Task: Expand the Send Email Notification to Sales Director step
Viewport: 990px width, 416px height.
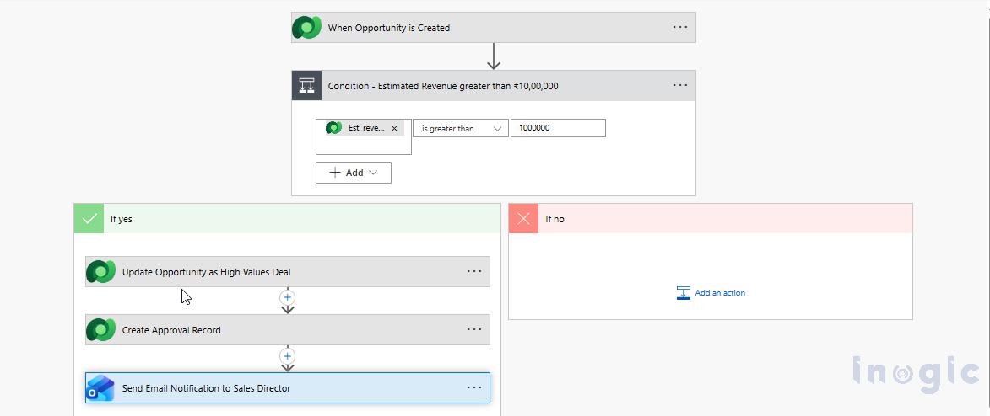Action: (x=253, y=388)
